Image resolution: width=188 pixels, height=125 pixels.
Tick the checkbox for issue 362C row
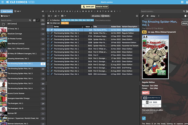click(48, 68)
